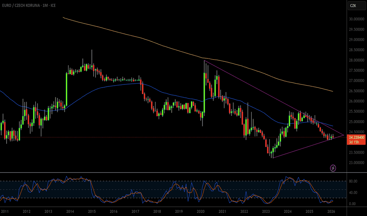The width and height of the screenshot is (367, 216).
Task: Click the purple lightning bolt icon
Action: [333, 168]
